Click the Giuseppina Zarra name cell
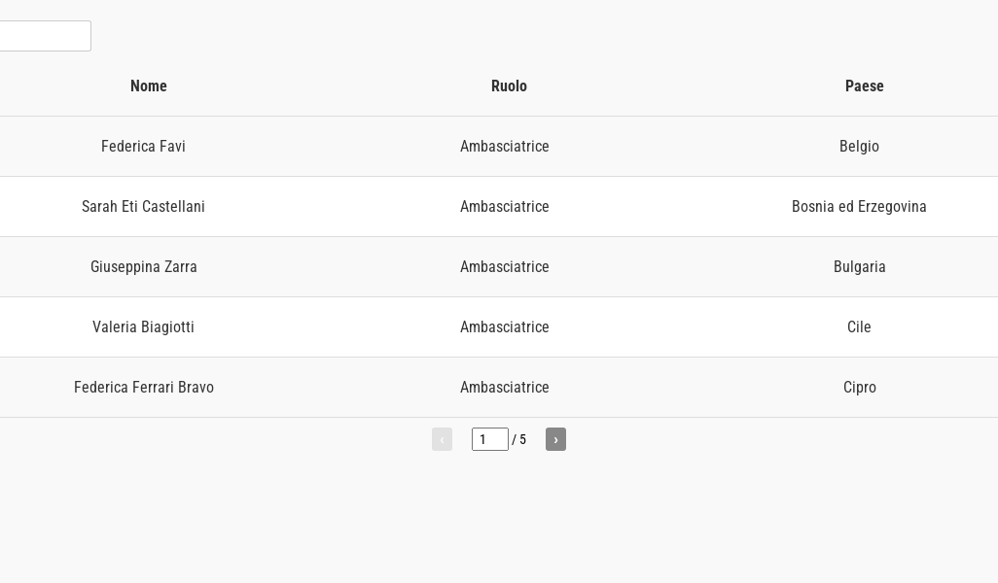 143,267
